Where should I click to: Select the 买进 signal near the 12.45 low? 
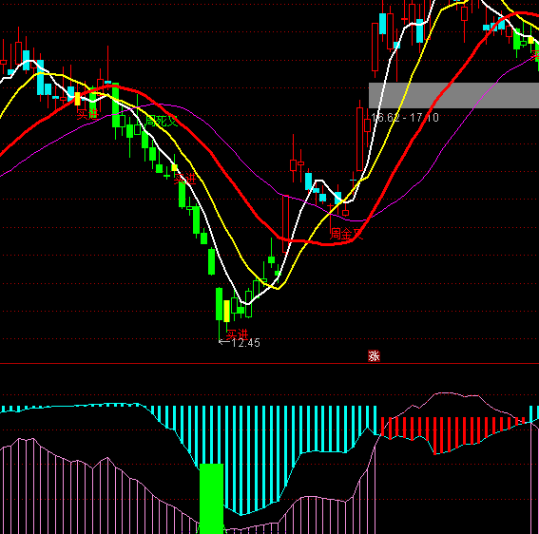(x=238, y=334)
